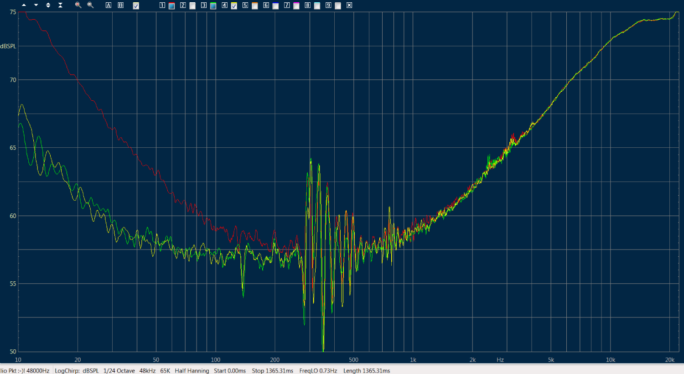
Task: Click the 65 value on vertical axis
Action: click(x=13, y=148)
